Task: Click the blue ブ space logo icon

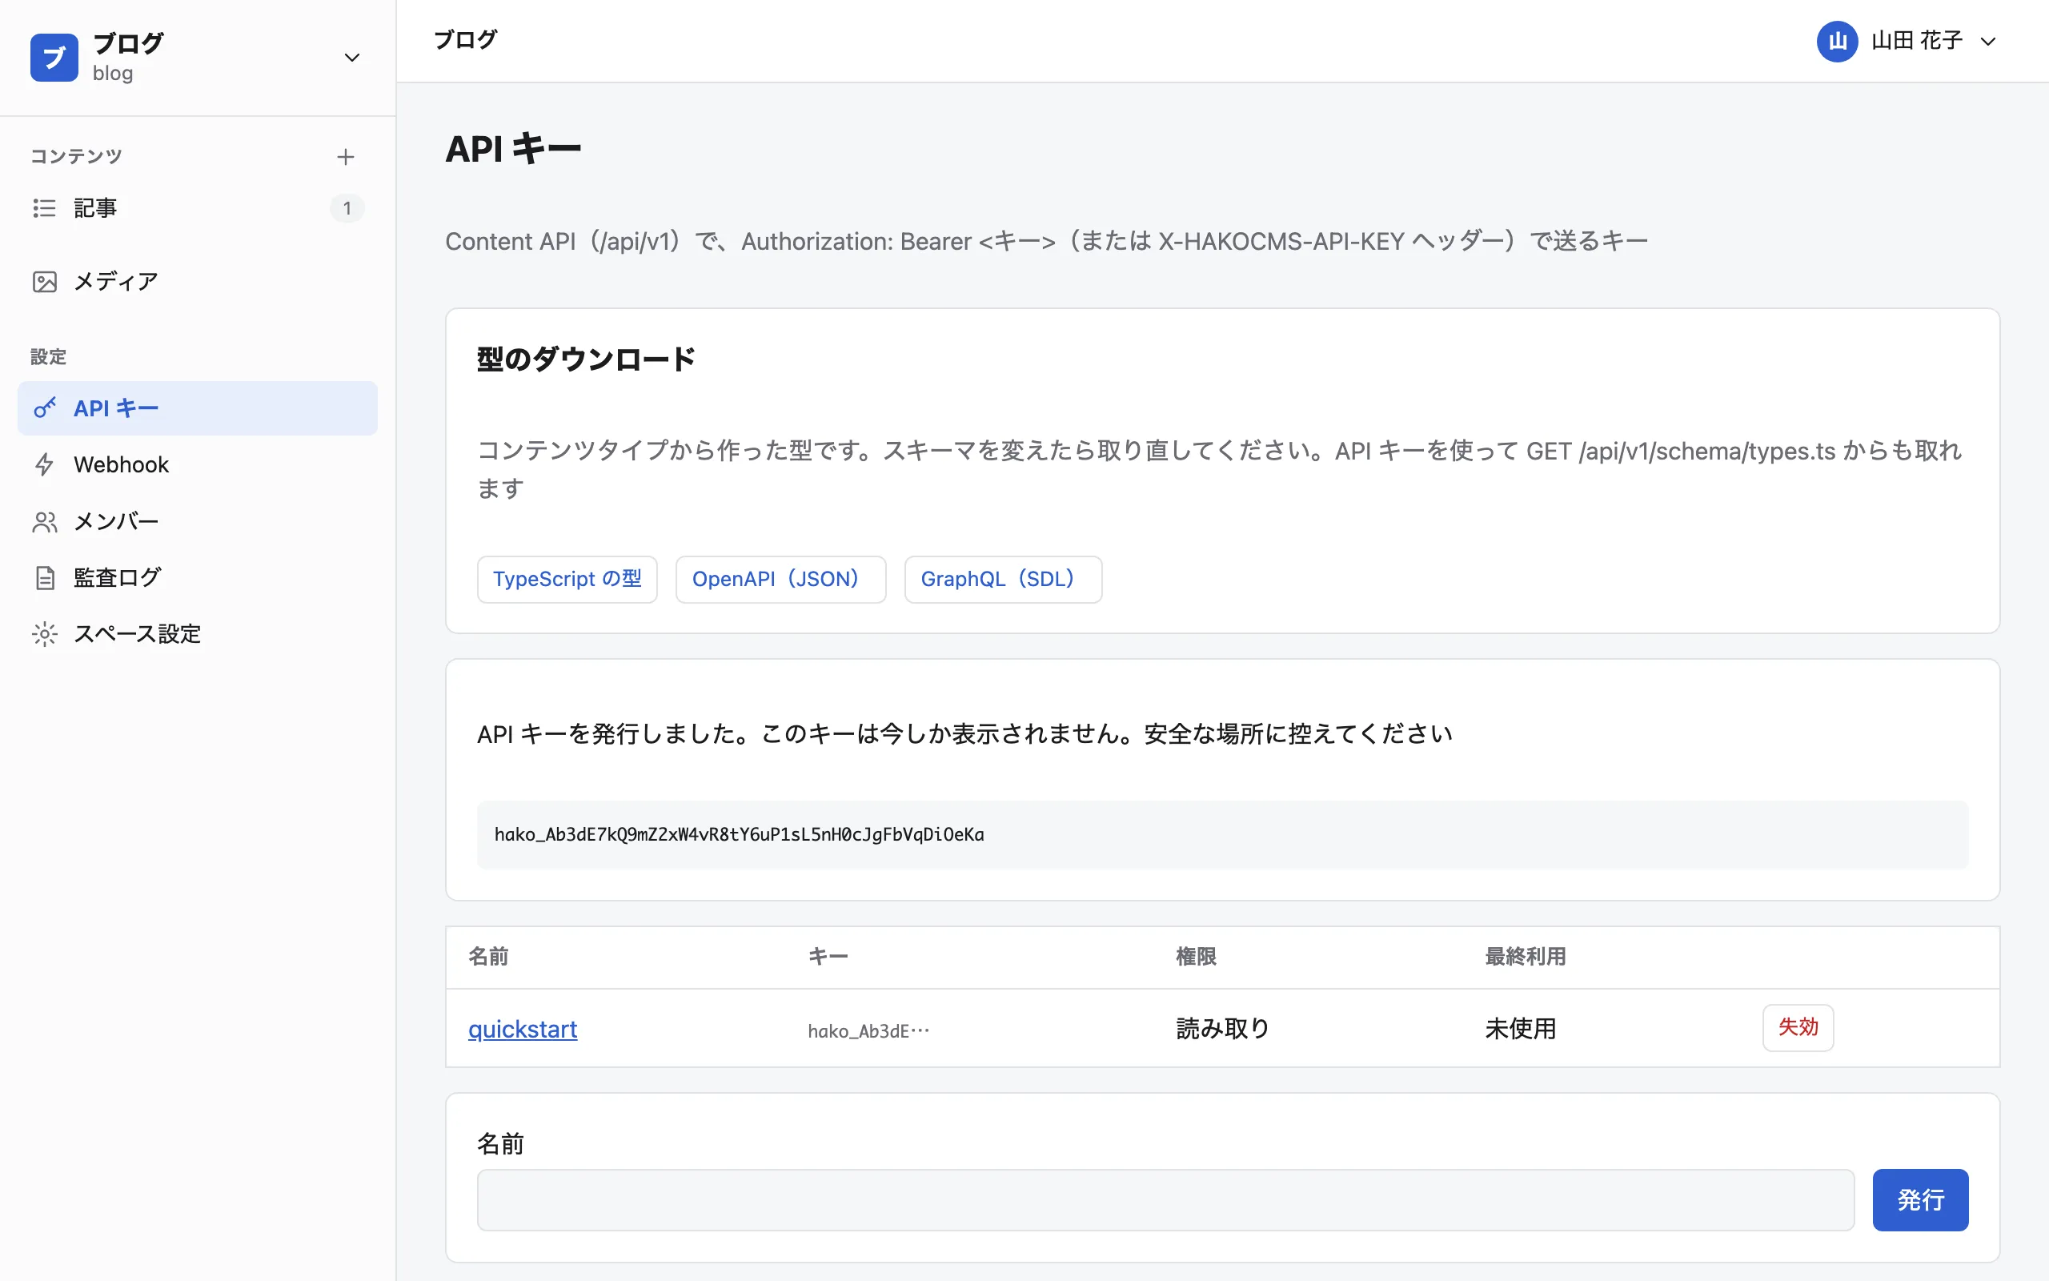Action: click(54, 58)
